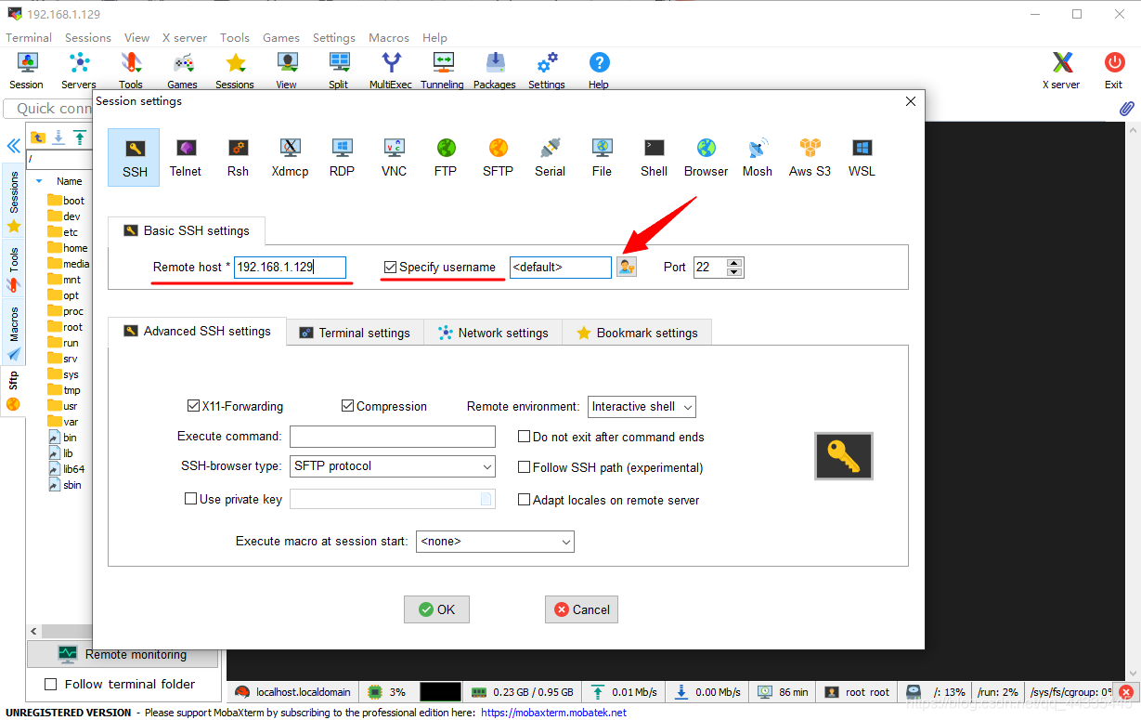1141x720 pixels.
Task: Click the large key icon button
Action: (844, 456)
